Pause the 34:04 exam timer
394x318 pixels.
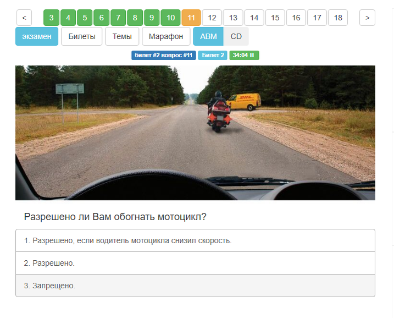click(x=244, y=55)
